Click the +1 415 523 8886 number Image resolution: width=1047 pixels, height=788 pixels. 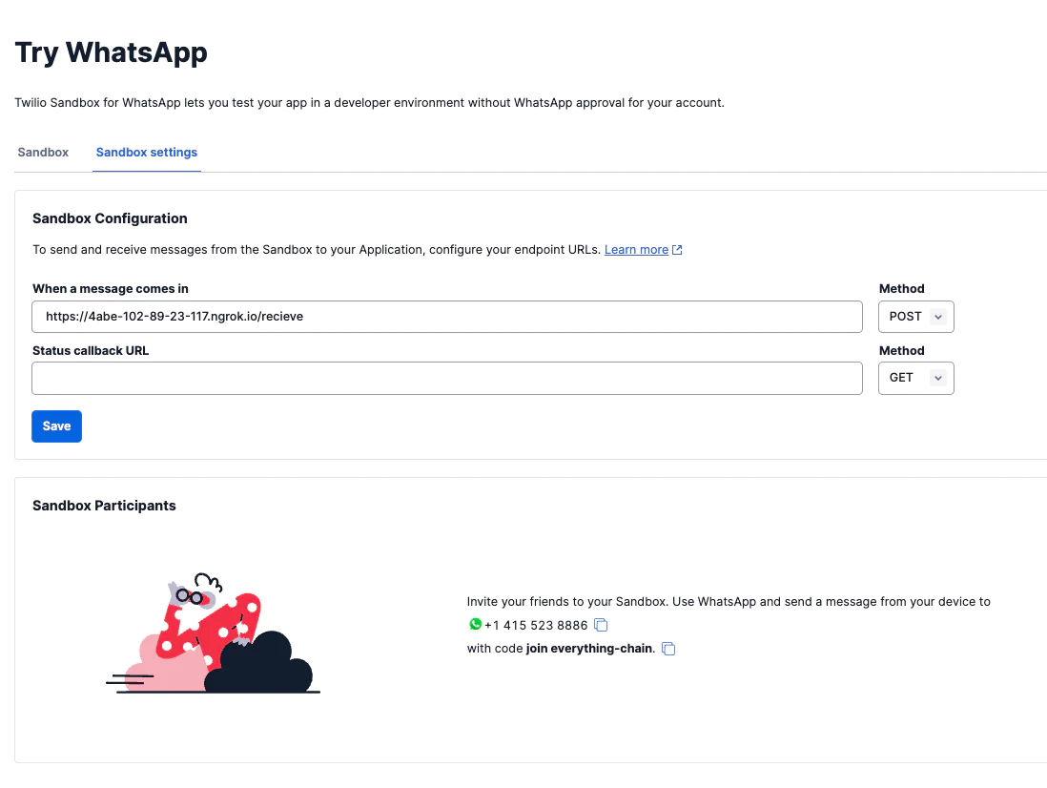point(536,625)
